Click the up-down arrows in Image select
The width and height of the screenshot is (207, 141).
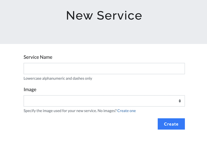tap(180, 101)
